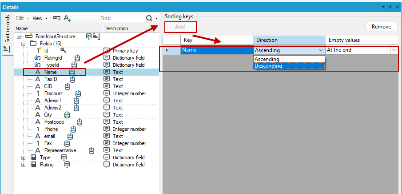Click the Remove button
402x194 pixels.
point(381,27)
